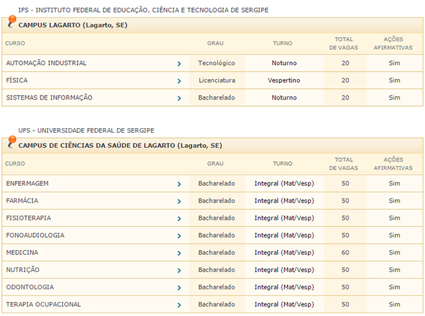Click the chevron arrow next to Farmácia
Viewport: 425px width, 316px height.
(179, 201)
